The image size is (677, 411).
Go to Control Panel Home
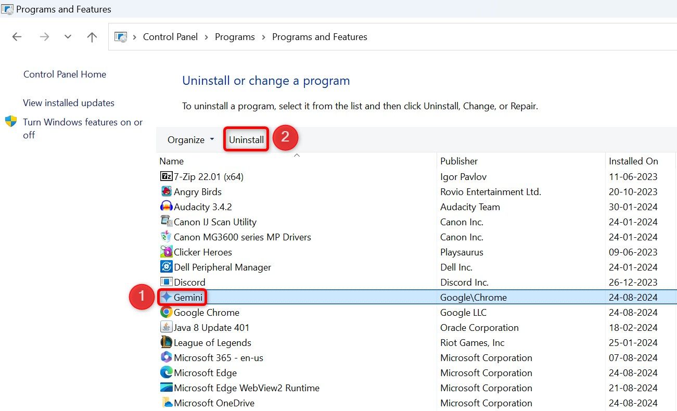(x=65, y=74)
